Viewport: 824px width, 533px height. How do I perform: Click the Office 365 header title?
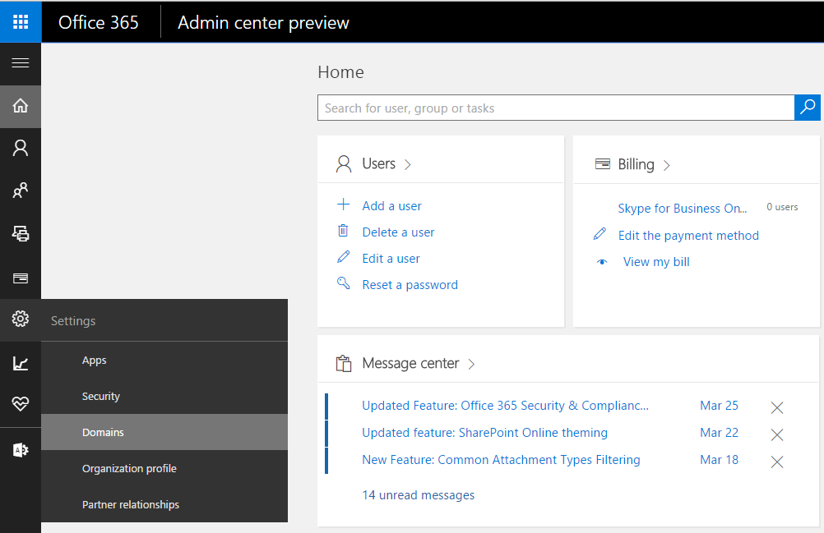tap(98, 22)
